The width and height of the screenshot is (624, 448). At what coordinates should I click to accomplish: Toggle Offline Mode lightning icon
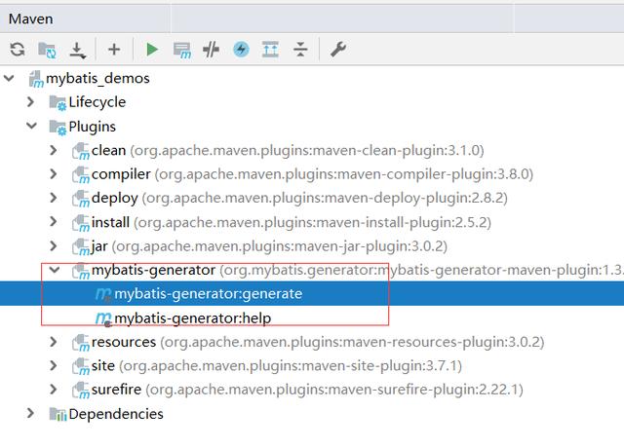(x=241, y=50)
